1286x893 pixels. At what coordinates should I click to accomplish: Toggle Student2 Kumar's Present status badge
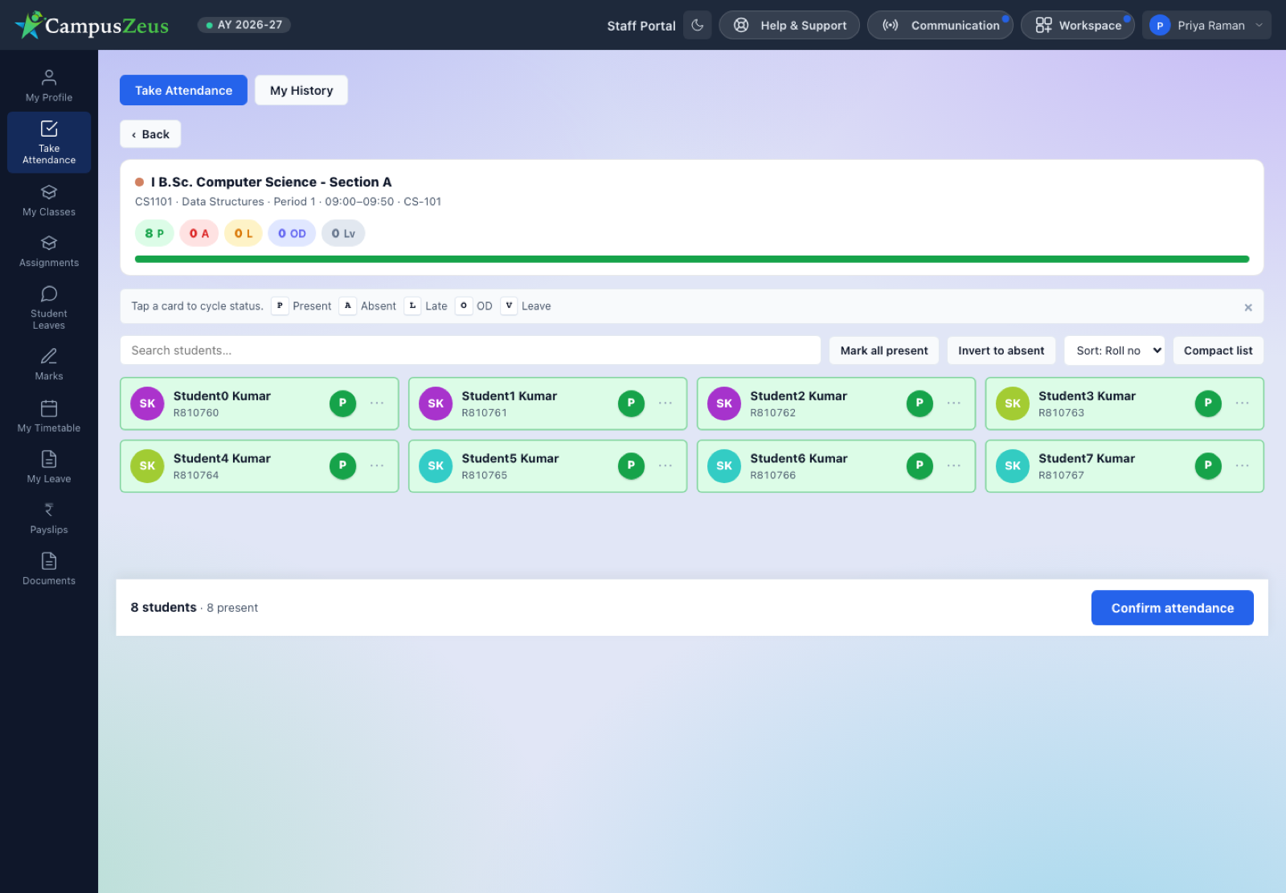[919, 403]
